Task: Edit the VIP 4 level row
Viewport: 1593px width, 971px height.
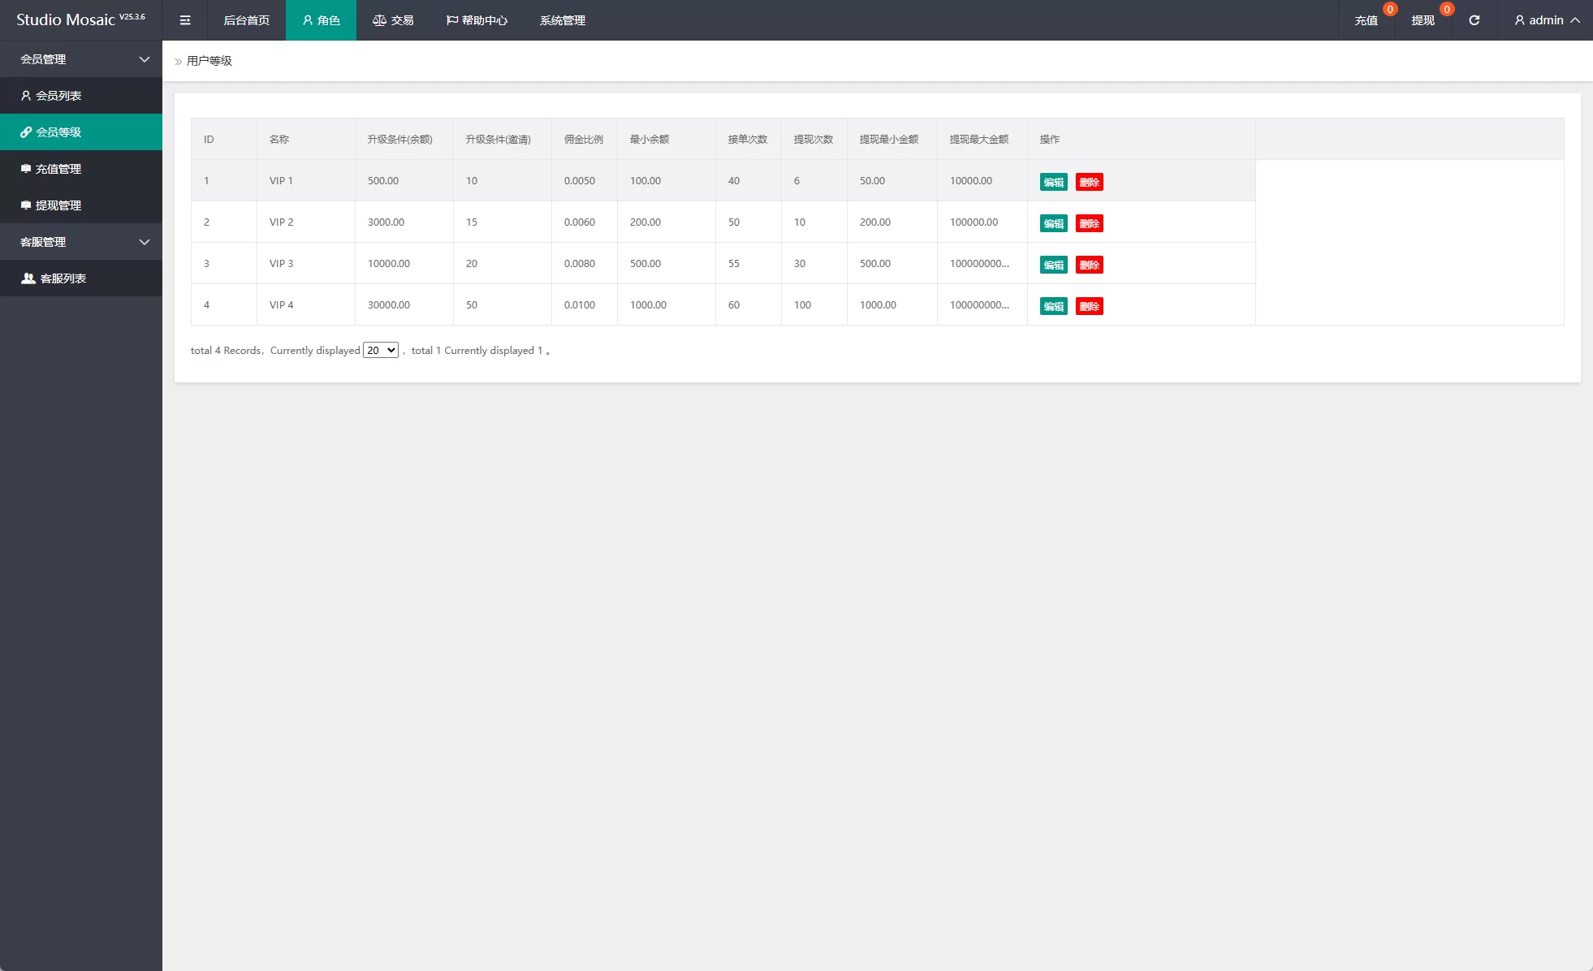Action: [1053, 306]
